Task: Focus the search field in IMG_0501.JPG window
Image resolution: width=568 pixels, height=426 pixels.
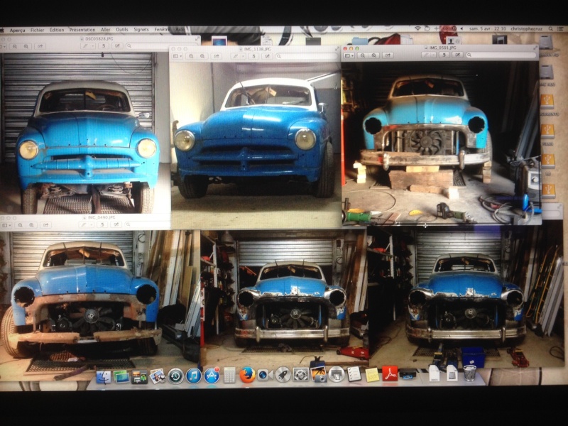Action: [x=501, y=55]
